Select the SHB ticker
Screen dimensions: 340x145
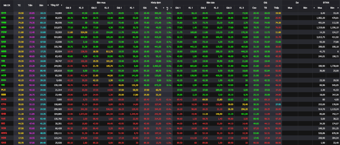(x=3, y=114)
